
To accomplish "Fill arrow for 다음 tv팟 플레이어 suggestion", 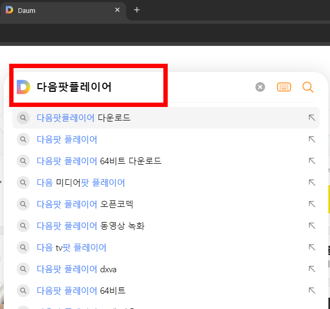I will tap(312, 247).
